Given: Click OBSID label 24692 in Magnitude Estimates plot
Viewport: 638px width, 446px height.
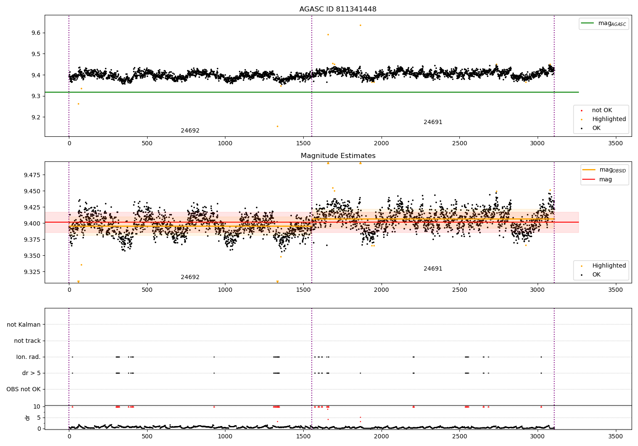Looking at the screenshot, I should pyautogui.click(x=190, y=277).
